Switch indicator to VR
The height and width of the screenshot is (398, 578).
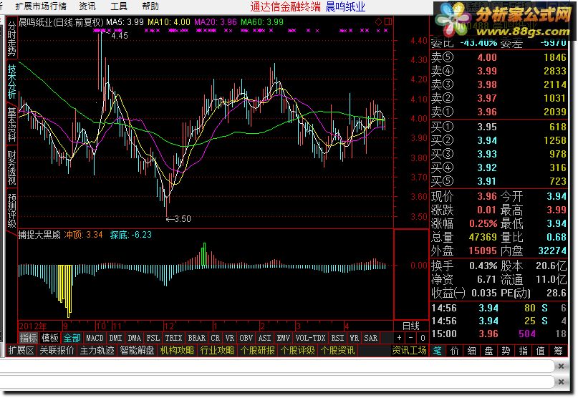(x=230, y=338)
